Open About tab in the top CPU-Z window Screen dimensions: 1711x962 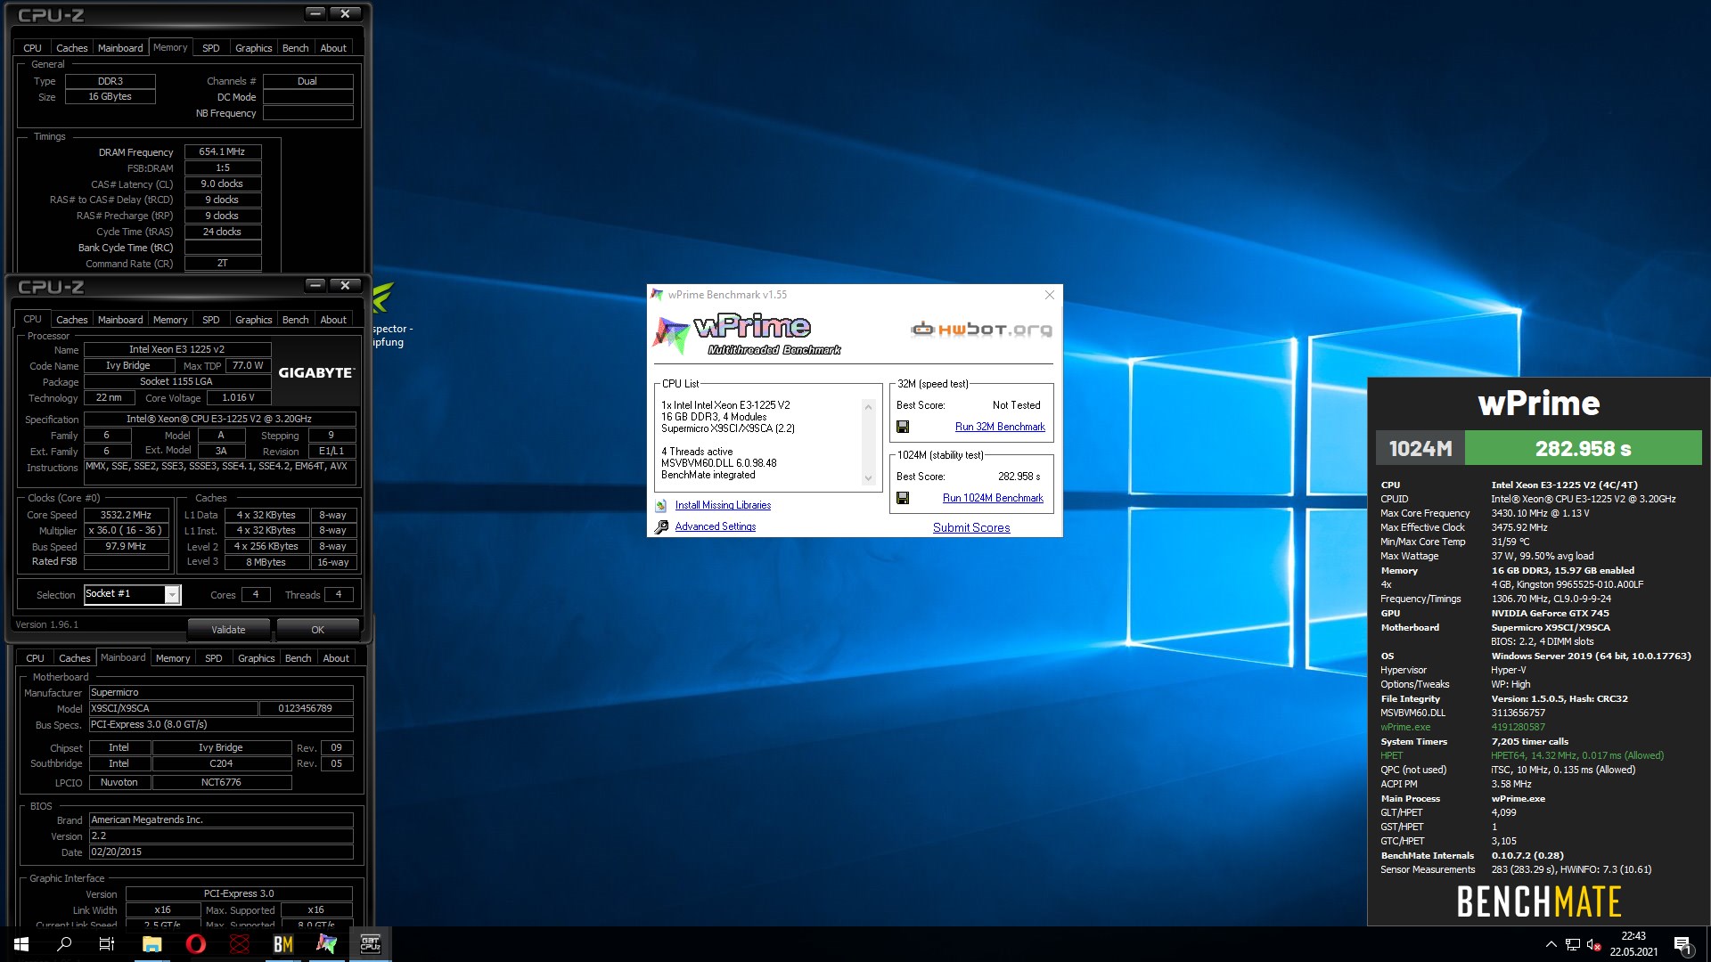pyautogui.click(x=333, y=48)
